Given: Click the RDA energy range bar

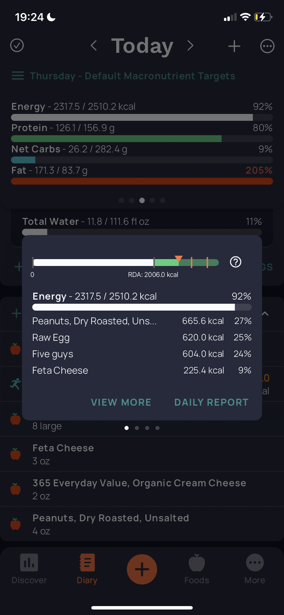Looking at the screenshot, I should (x=126, y=263).
